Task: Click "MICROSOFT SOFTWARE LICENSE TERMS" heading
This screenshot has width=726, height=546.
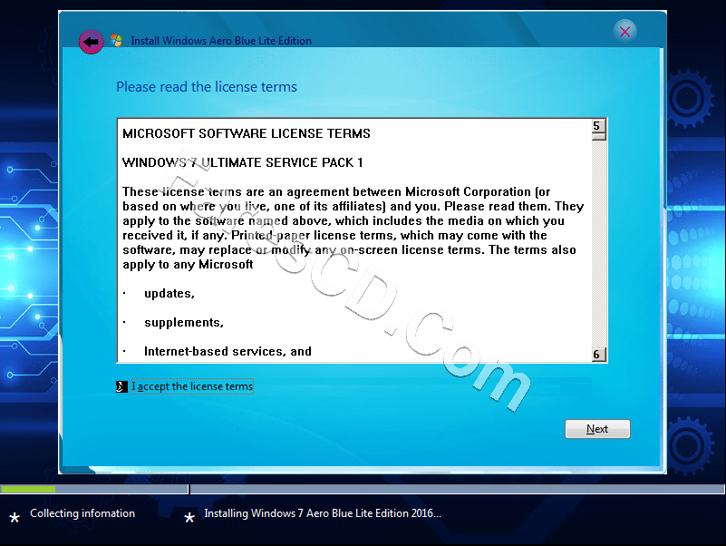Action: (x=247, y=133)
